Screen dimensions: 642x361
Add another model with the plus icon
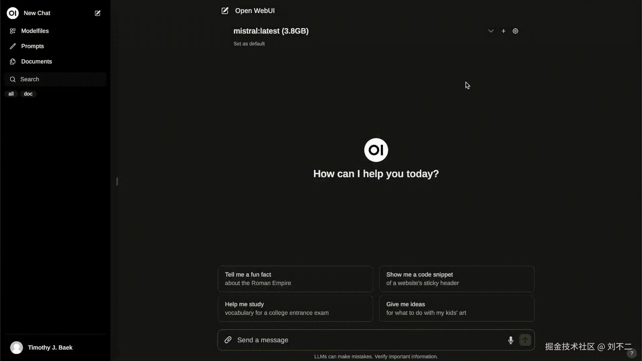tap(503, 31)
